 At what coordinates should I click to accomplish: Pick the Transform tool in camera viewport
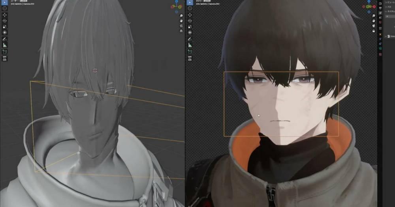tap(190, 32)
